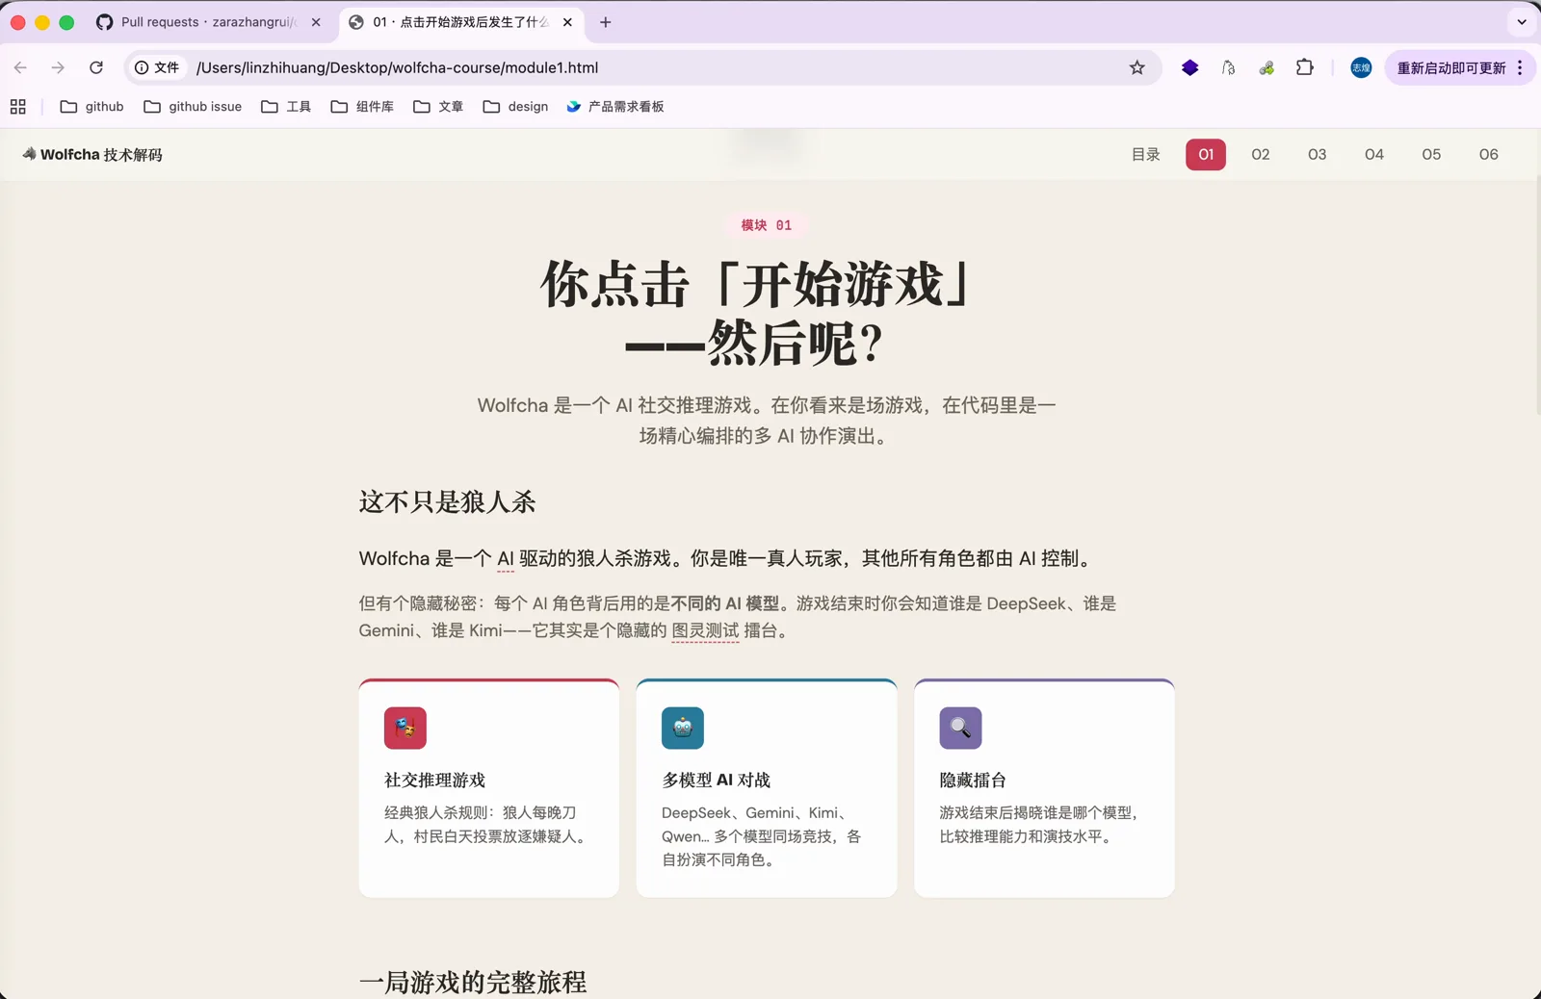Close the 点击开始游戏 tab
This screenshot has height=999, width=1541.
567,22
